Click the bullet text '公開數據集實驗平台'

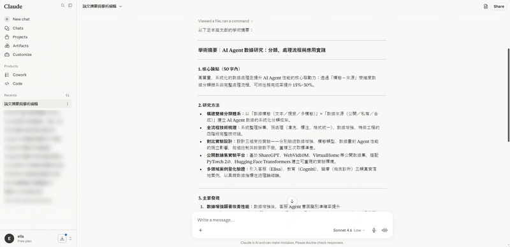click(226, 155)
